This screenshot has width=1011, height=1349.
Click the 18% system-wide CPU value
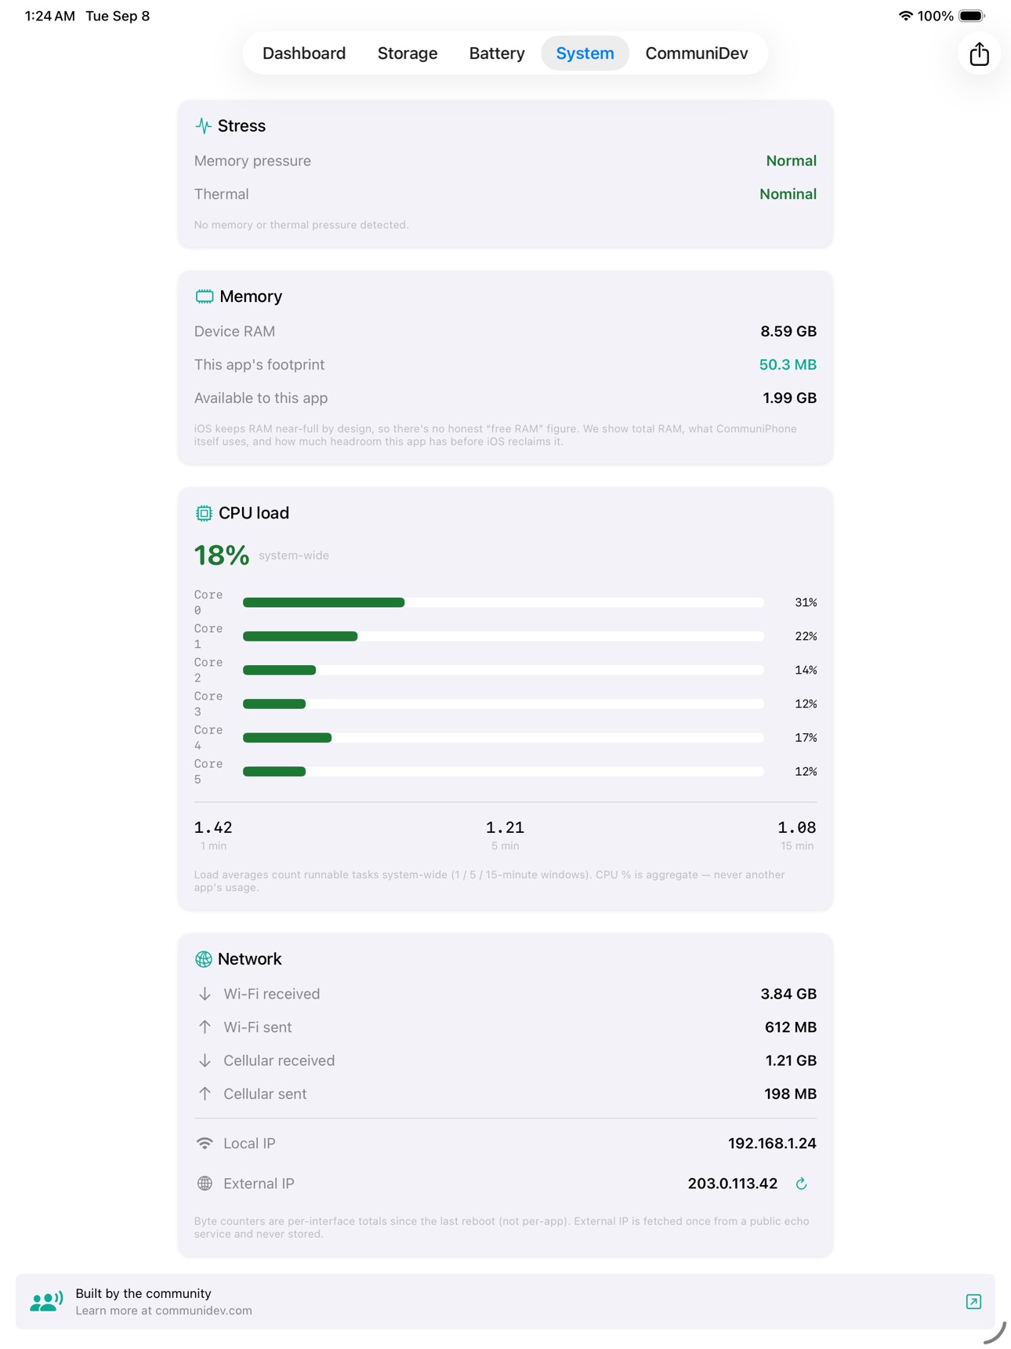(x=222, y=555)
